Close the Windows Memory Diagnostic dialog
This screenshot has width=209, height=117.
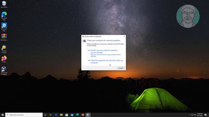click(124, 36)
